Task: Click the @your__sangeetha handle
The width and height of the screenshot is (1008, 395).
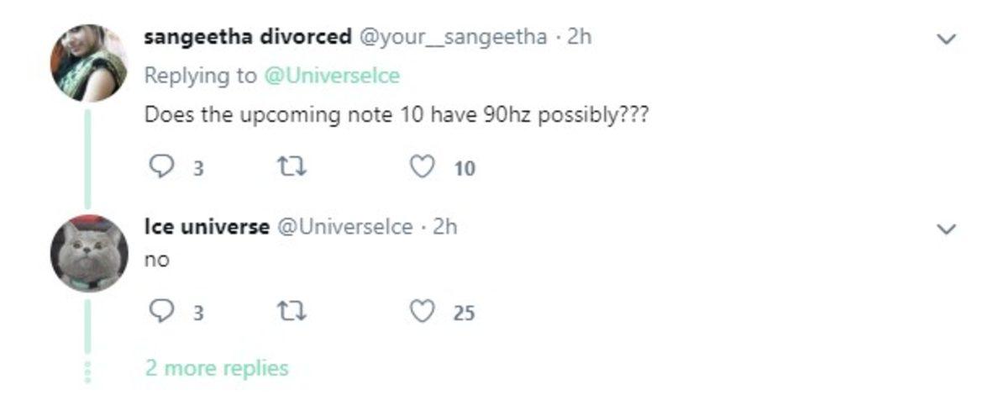Action: point(454,38)
